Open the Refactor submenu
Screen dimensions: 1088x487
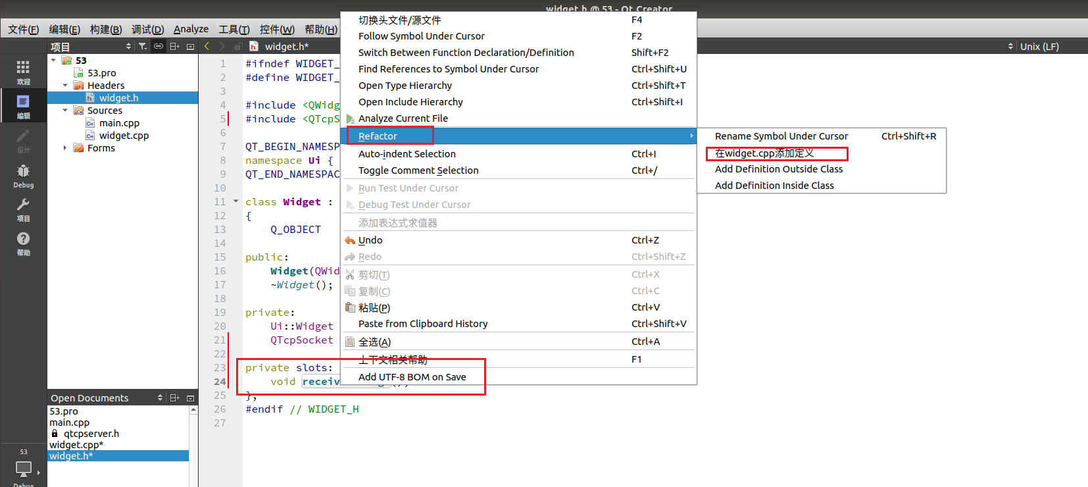pos(519,136)
